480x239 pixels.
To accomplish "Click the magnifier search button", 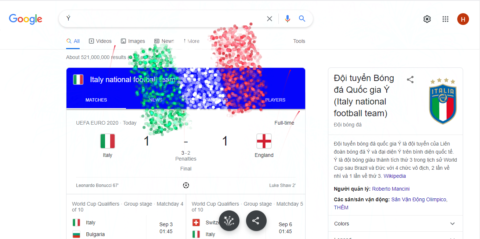I will (x=302, y=19).
